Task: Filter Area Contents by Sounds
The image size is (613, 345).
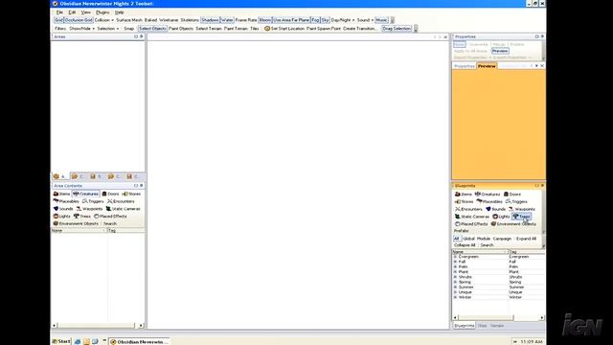Action: coord(63,209)
